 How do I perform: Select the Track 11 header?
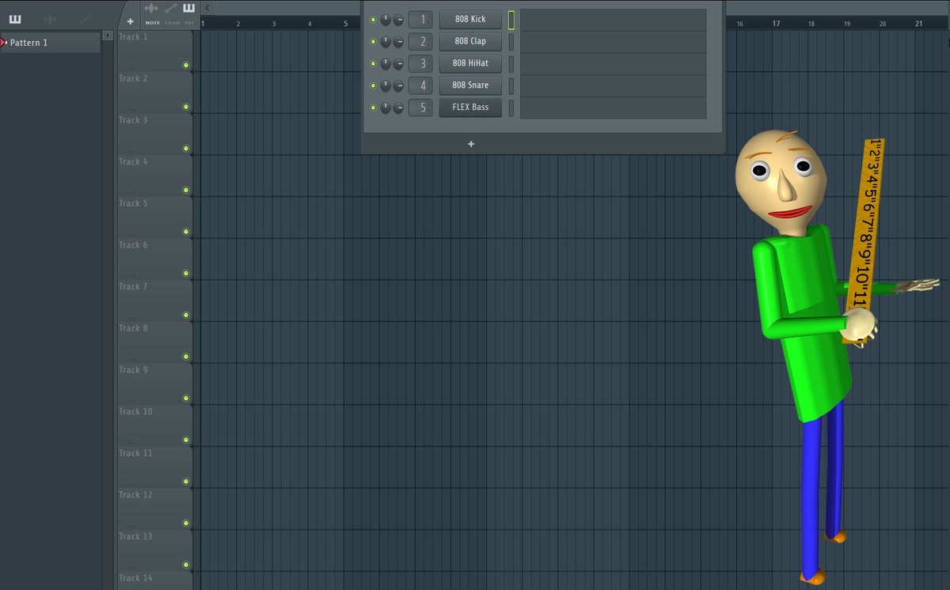pos(154,466)
